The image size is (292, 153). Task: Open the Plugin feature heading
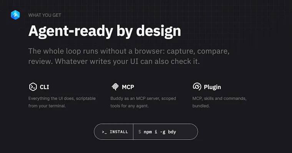pyautogui.click(x=212, y=87)
